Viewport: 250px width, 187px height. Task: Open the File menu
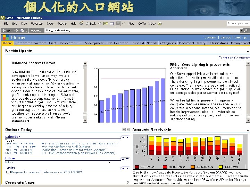[x=6, y=24]
